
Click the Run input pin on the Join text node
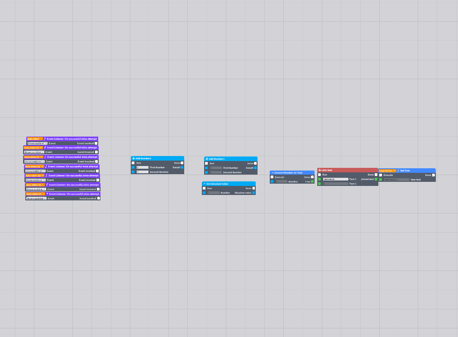pyautogui.click(x=320, y=175)
